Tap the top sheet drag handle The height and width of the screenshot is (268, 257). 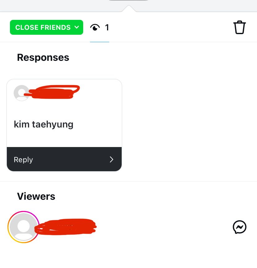tap(128, 1)
